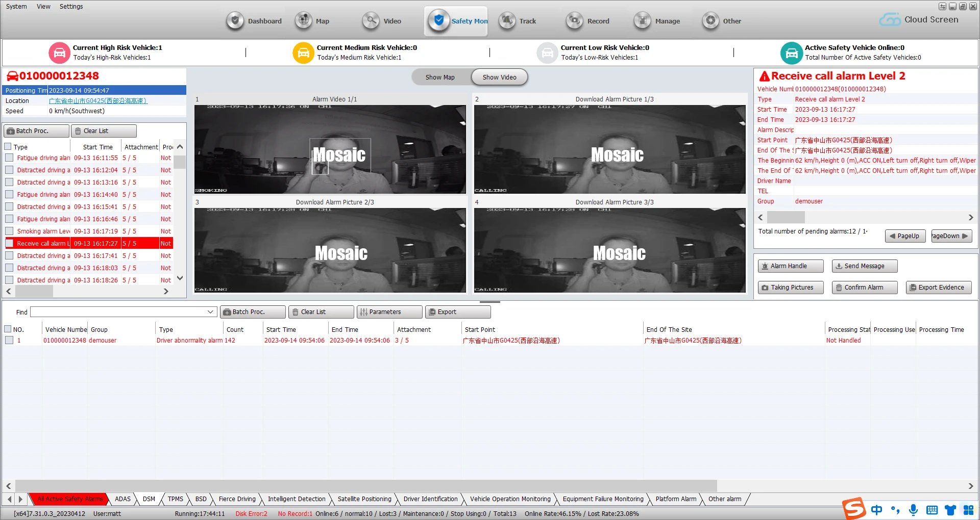Switch to the Fierce Driving tab
This screenshot has width=980, height=520.
pyautogui.click(x=237, y=499)
